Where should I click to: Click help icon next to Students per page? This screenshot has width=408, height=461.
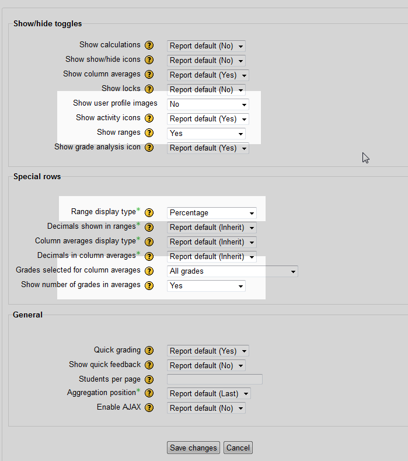coord(149,379)
